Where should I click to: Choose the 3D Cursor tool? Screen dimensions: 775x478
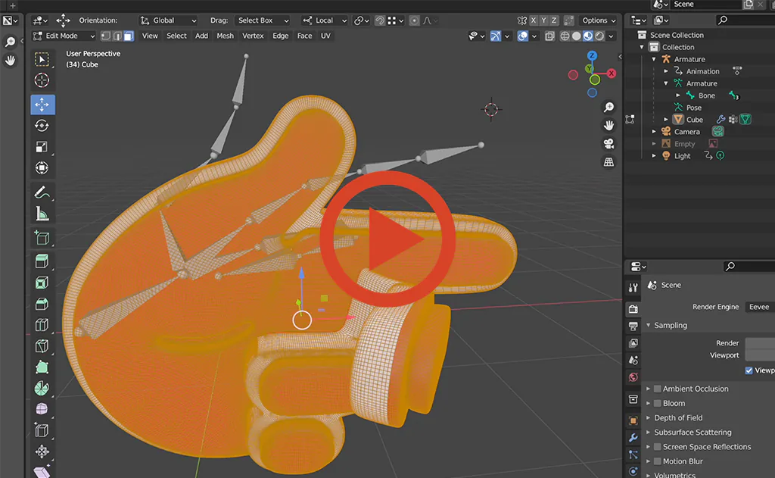(x=42, y=80)
